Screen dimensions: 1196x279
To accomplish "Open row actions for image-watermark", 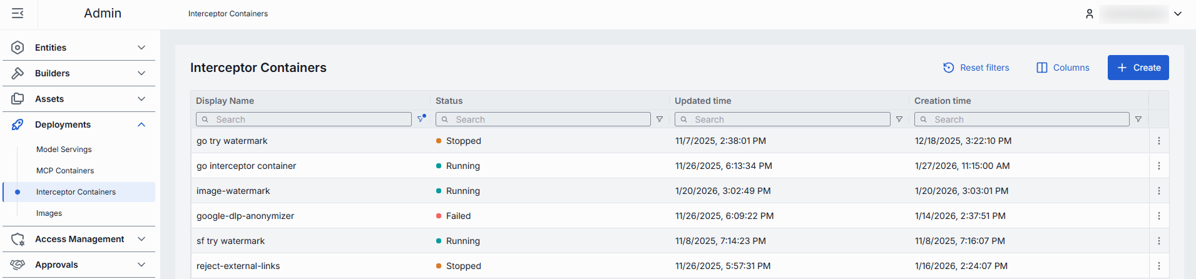I will click(x=1159, y=191).
